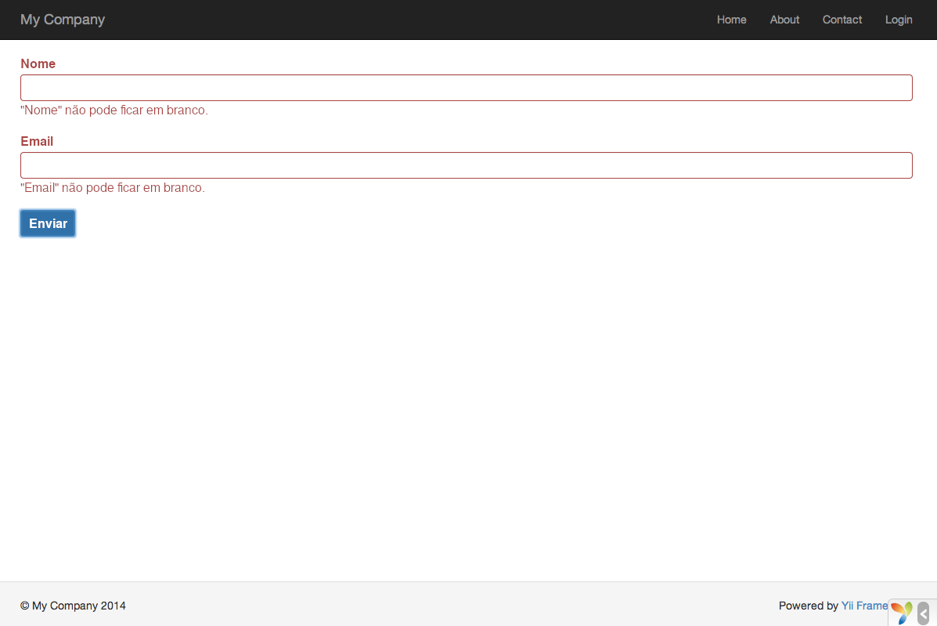Click the Nome blank error message
Screen dimensions: 937x626
pyautogui.click(x=114, y=110)
